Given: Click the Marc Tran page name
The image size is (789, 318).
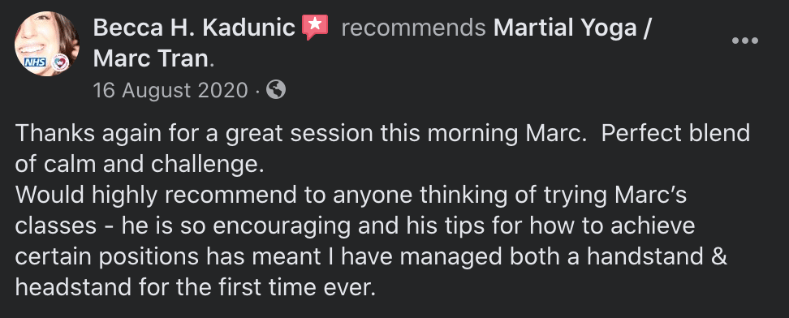Looking at the screenshot, I should [151, 59].
